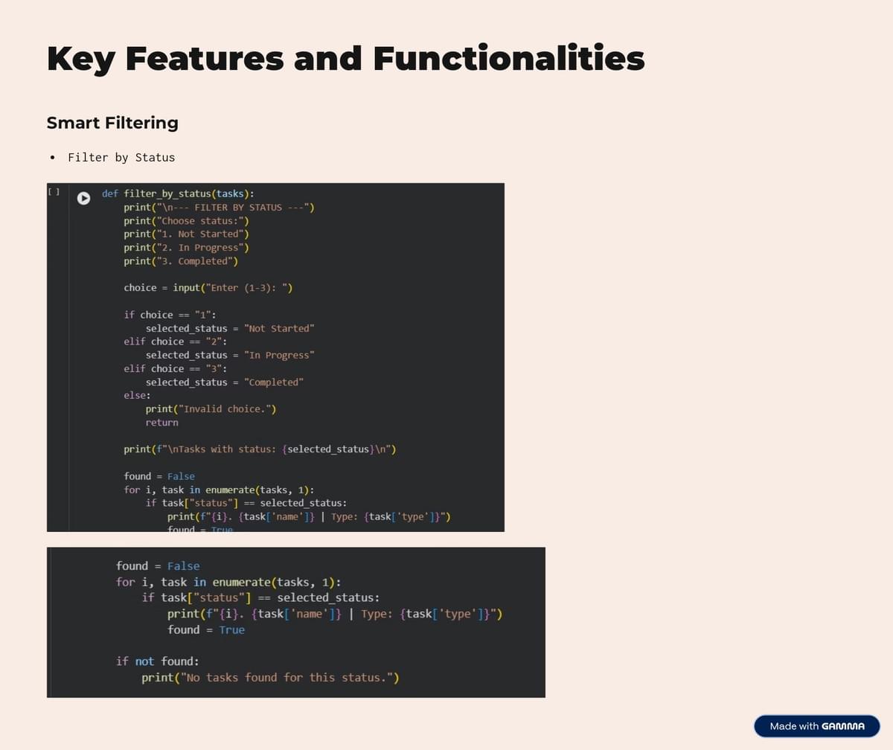
Task: Click the Made with Gamma badge
Action: coord(816,726)
